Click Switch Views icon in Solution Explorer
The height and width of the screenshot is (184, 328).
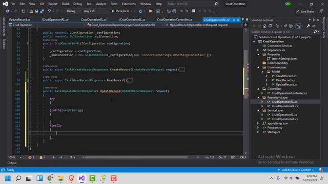270,26
